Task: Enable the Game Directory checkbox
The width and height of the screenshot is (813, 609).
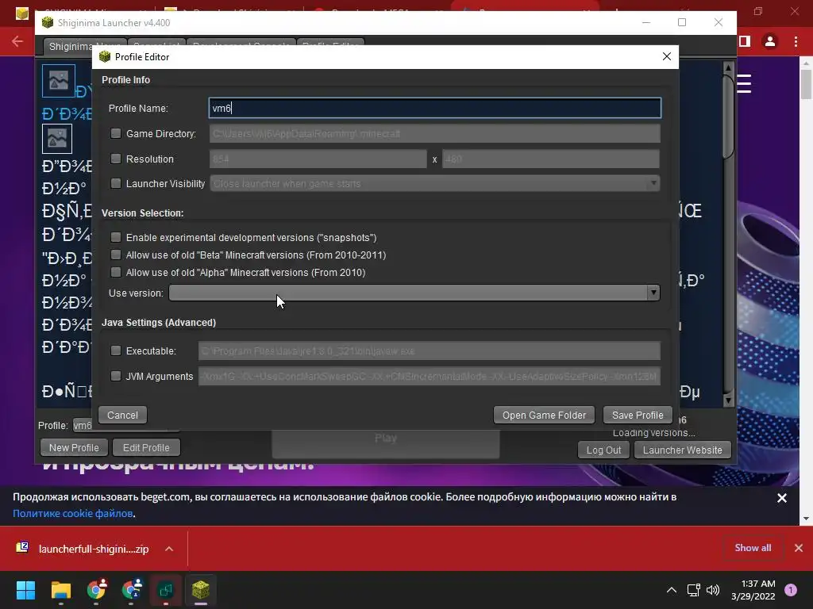Action: pos(116,133)
